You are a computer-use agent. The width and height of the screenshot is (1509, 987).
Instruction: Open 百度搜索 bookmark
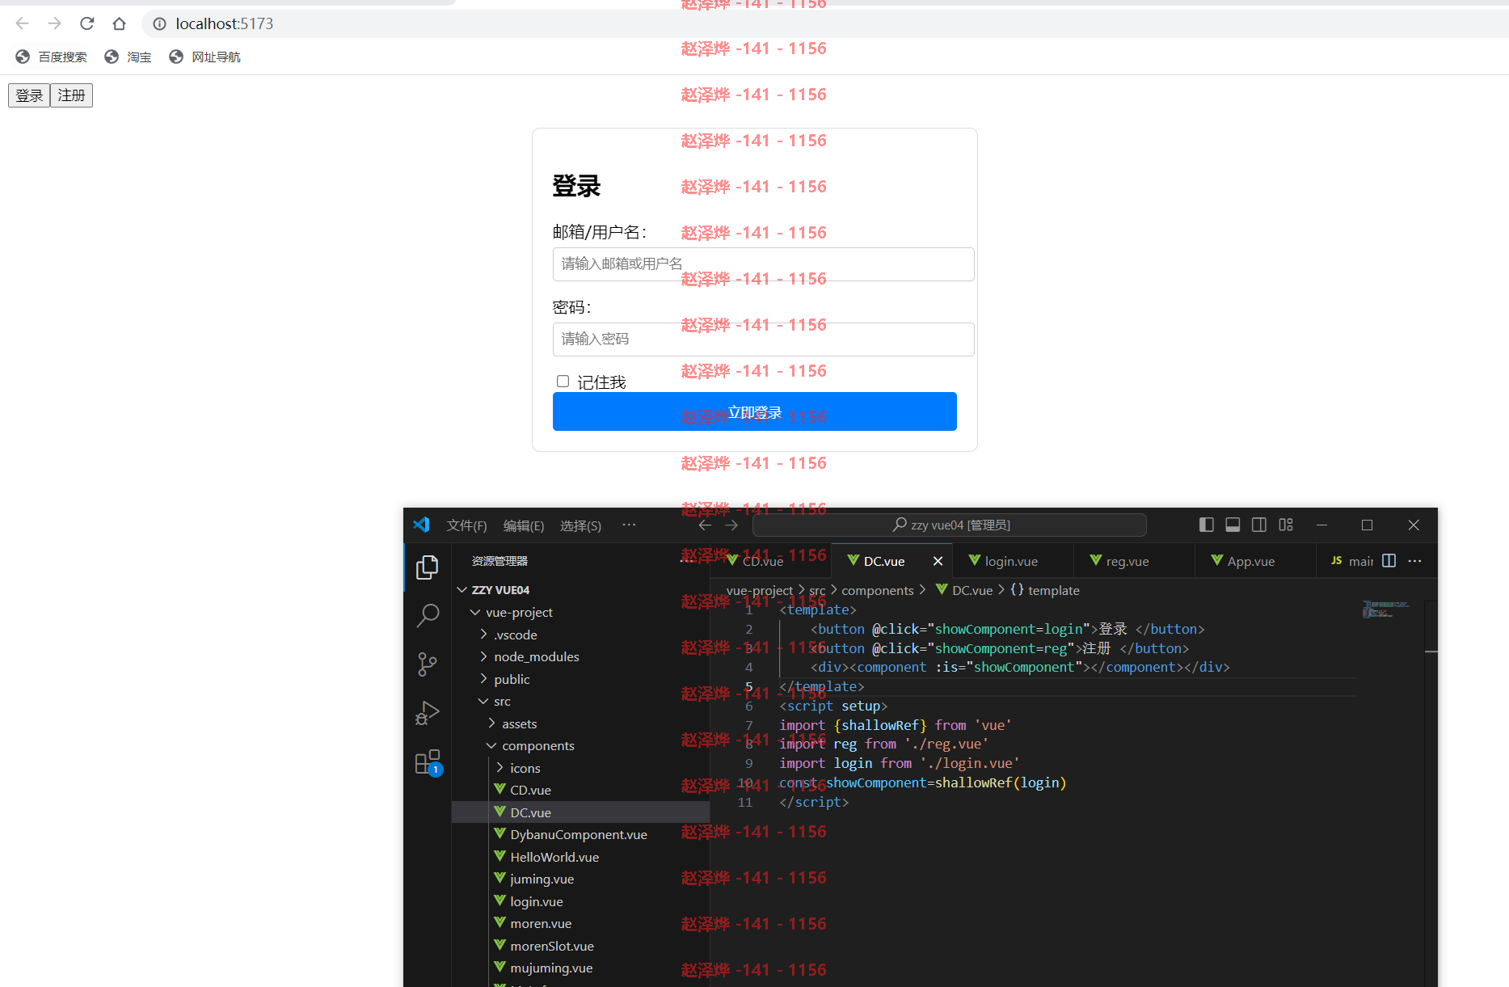(x=51, y=57)
